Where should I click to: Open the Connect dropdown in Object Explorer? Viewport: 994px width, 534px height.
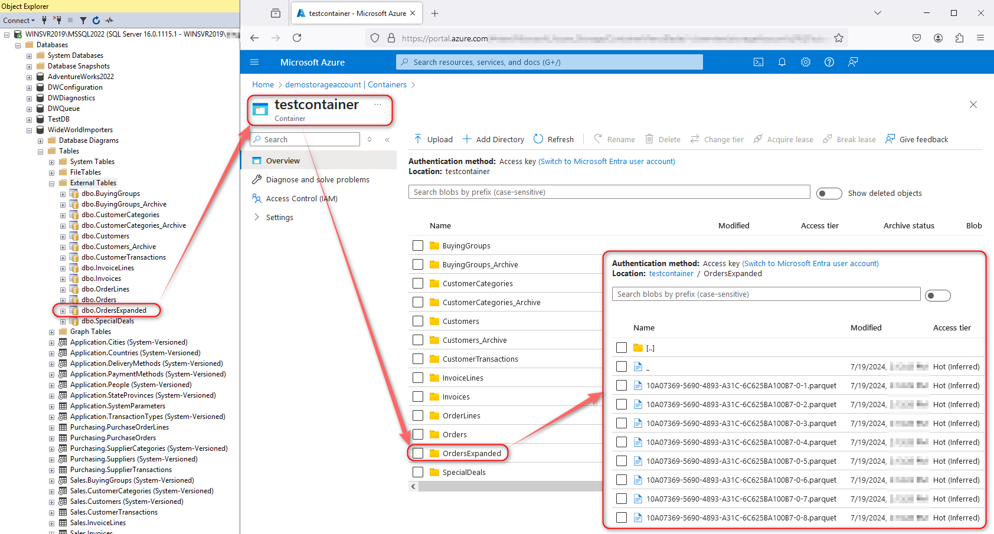[x=19, y=20]
